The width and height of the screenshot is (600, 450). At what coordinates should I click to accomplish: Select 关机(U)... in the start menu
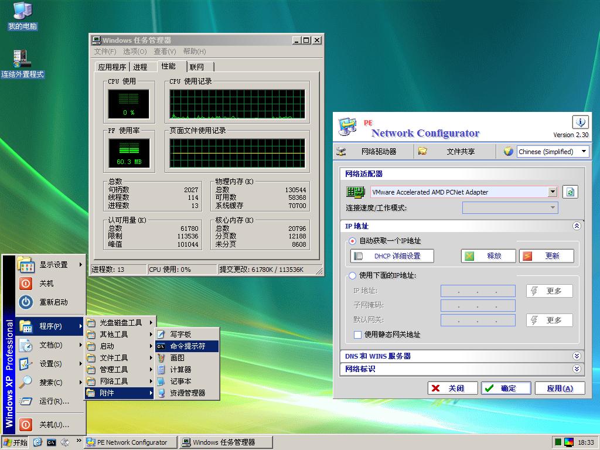coord(50,425)
